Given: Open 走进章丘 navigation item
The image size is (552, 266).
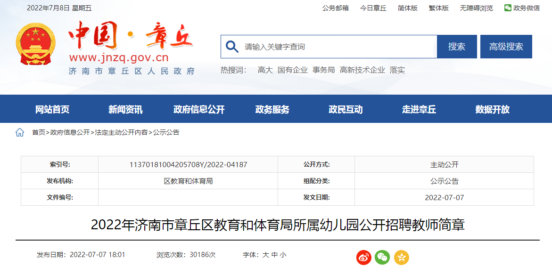Looking at the screenshot, I should (x=419, y=109).
